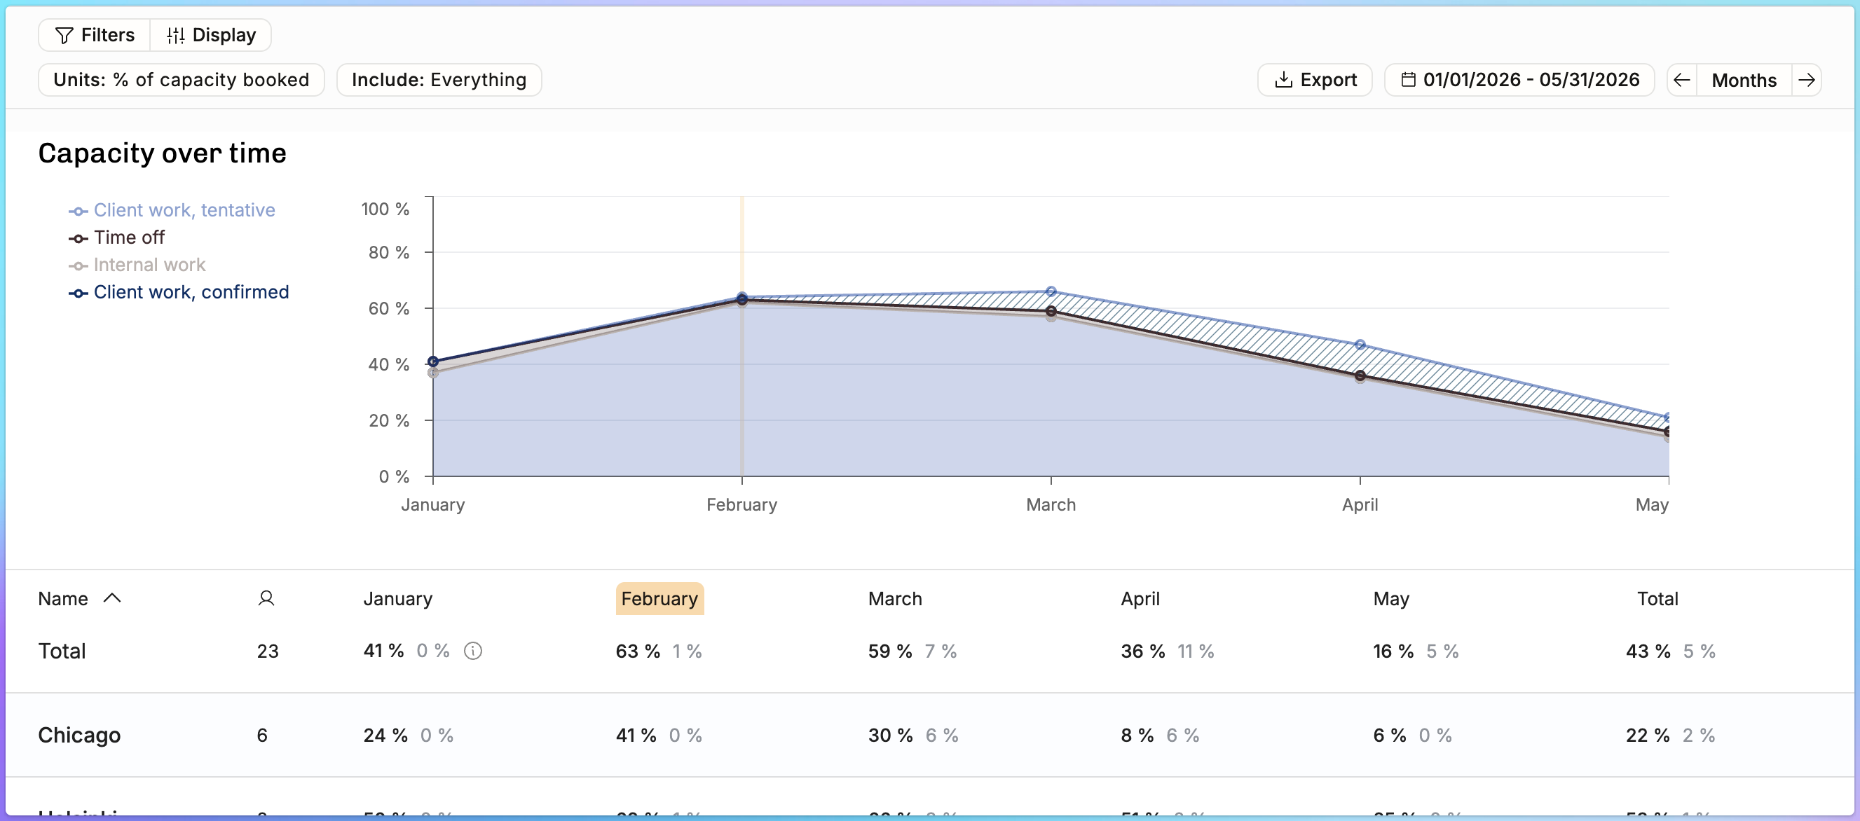Viewport: 1860px width, 821px height.
Task: Open the Filters funnel button
Action: click(94, 35)
